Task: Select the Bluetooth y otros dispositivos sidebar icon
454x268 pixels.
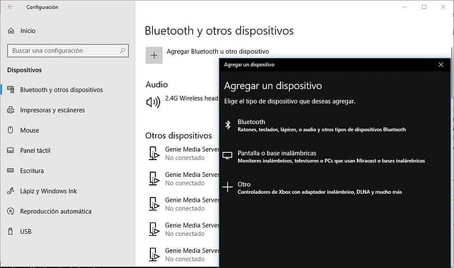Action: pos(11,90)
